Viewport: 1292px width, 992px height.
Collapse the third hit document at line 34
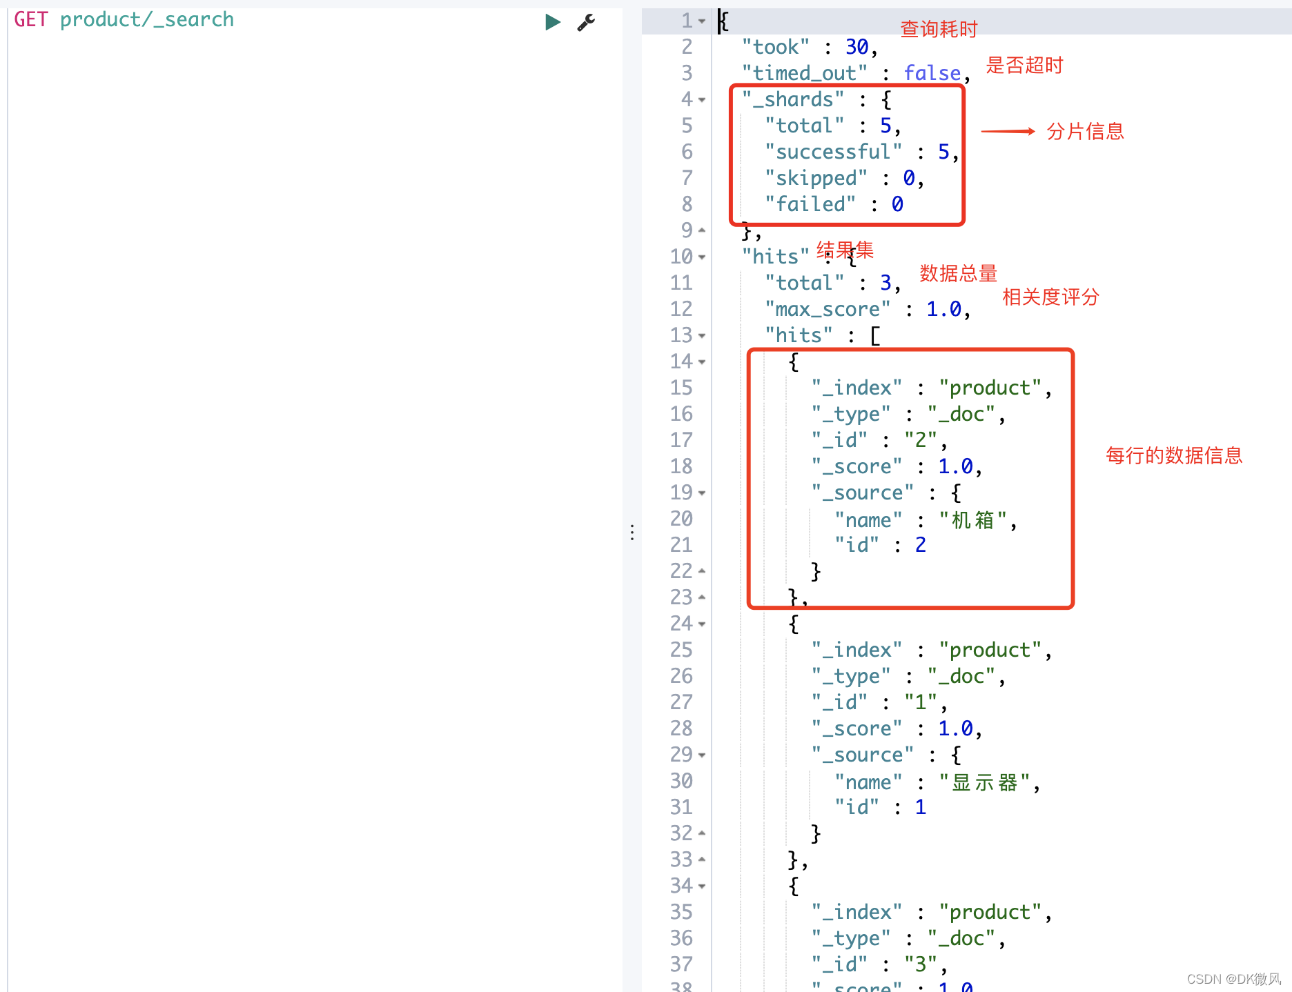701,885
